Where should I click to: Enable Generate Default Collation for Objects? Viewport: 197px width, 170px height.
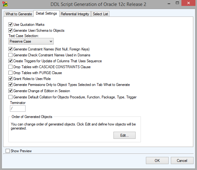coord(11,97)
